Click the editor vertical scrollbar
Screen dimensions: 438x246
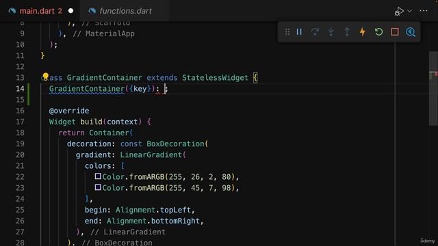pyautogui.click(x=433, y=89)
